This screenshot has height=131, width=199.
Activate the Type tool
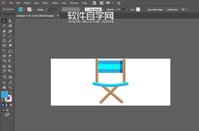(4, 36)
